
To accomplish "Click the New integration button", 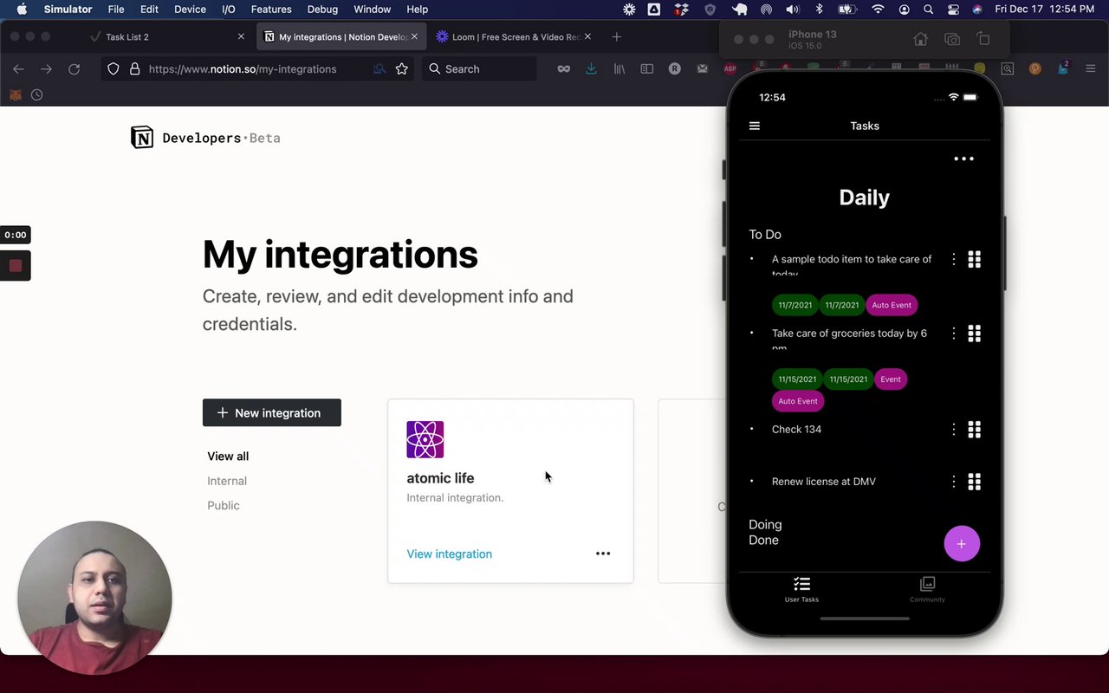I will (x=272, y=412).
